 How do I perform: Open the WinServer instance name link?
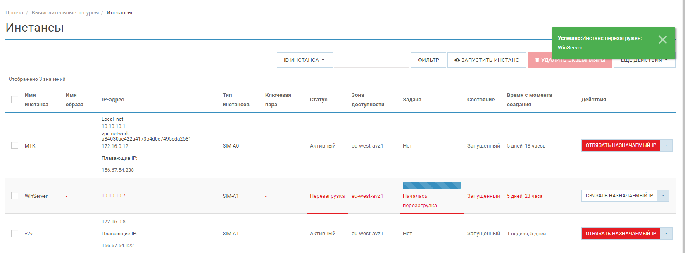[36, 196]
